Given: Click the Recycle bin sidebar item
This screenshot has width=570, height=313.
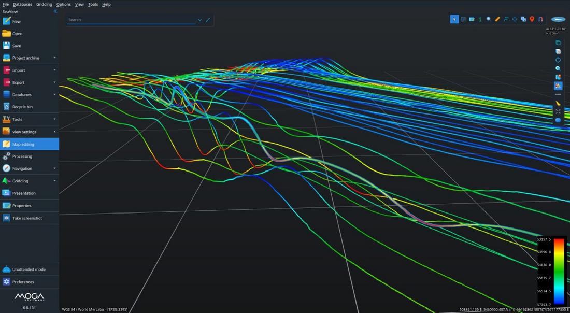Looking at the screenshot, I should tap(22, 107).
